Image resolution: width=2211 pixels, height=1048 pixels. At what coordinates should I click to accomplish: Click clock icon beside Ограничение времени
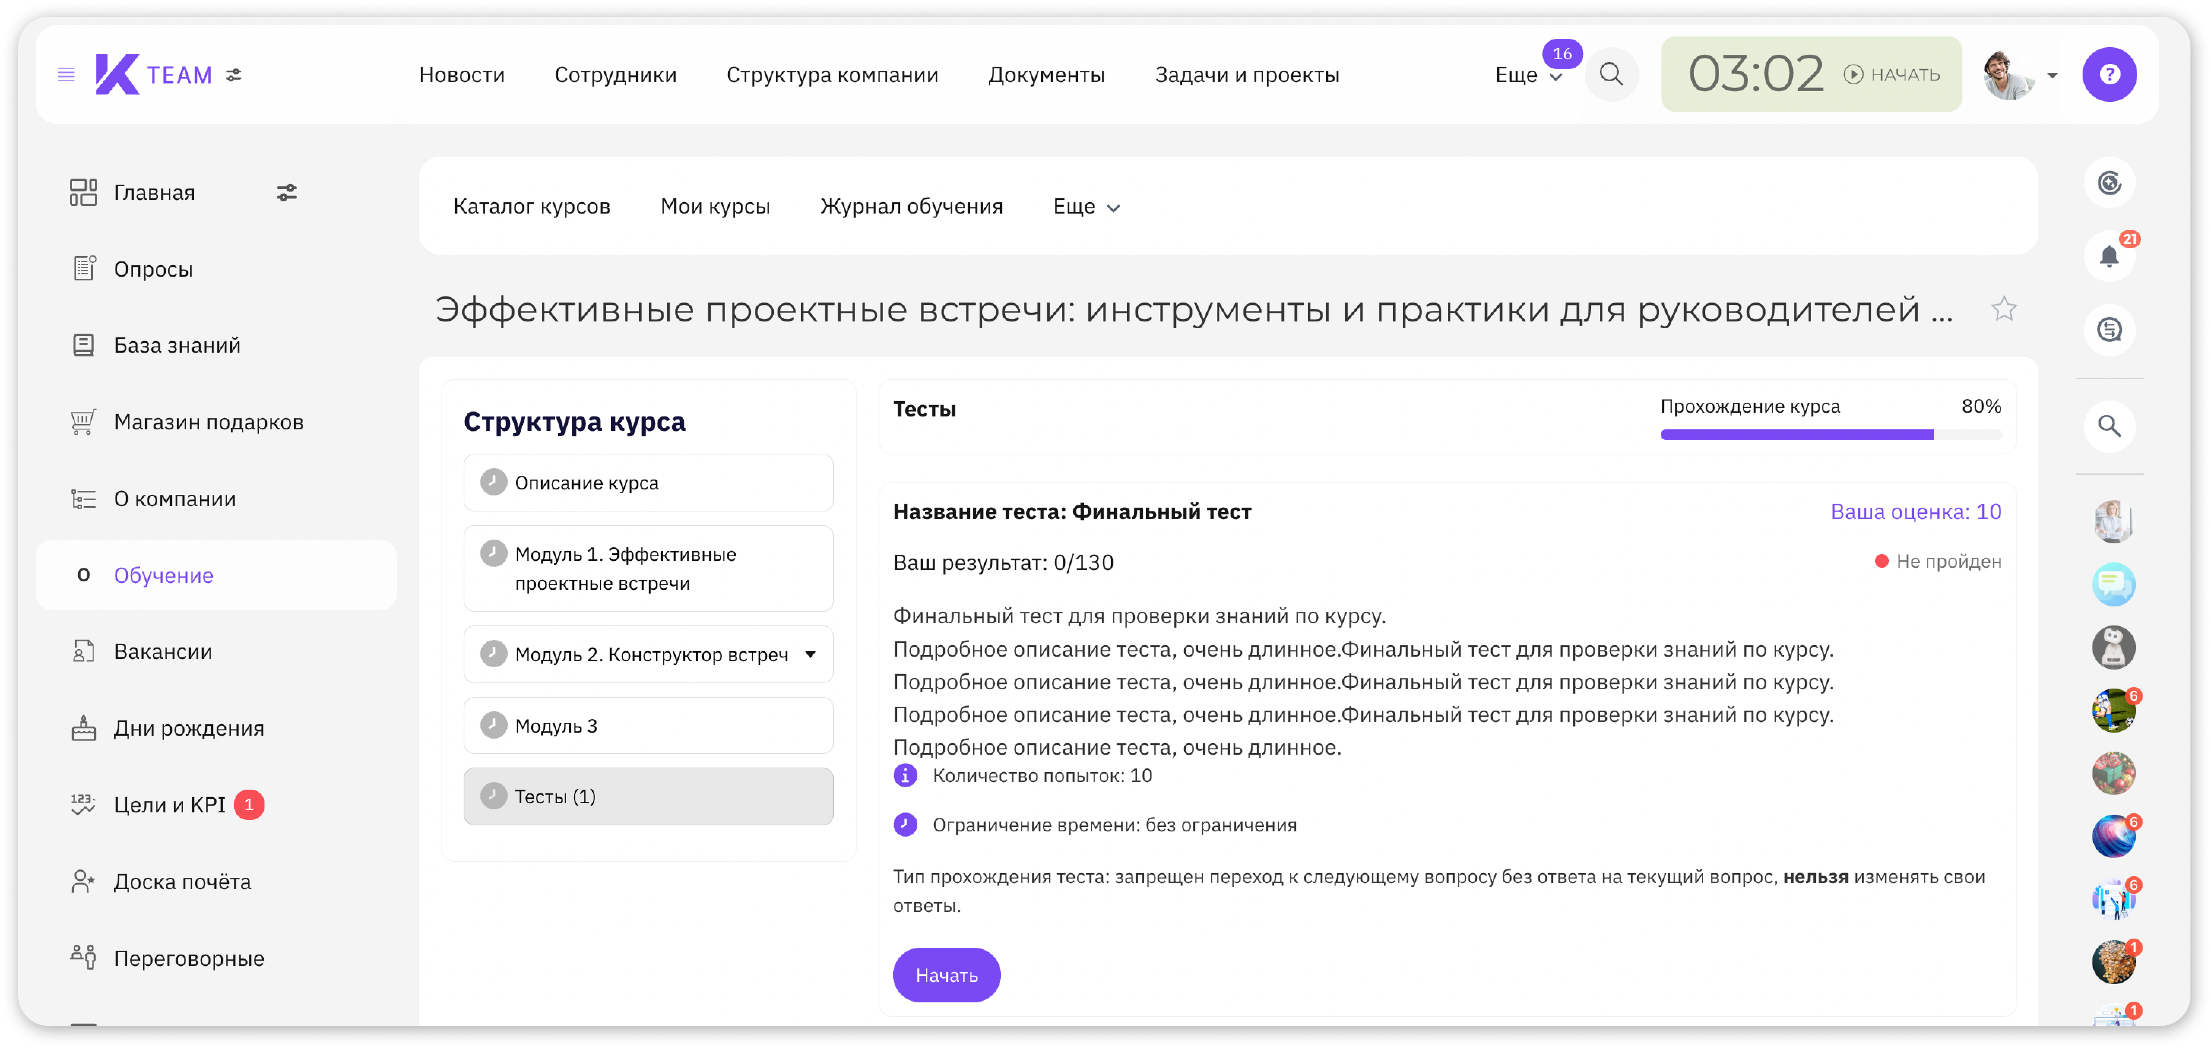click(x=905, y=825)
